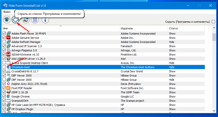Click the Adobe Refresh Manager row icon
The height and width of the screenshot is (117, 218).
click(9, 42)
